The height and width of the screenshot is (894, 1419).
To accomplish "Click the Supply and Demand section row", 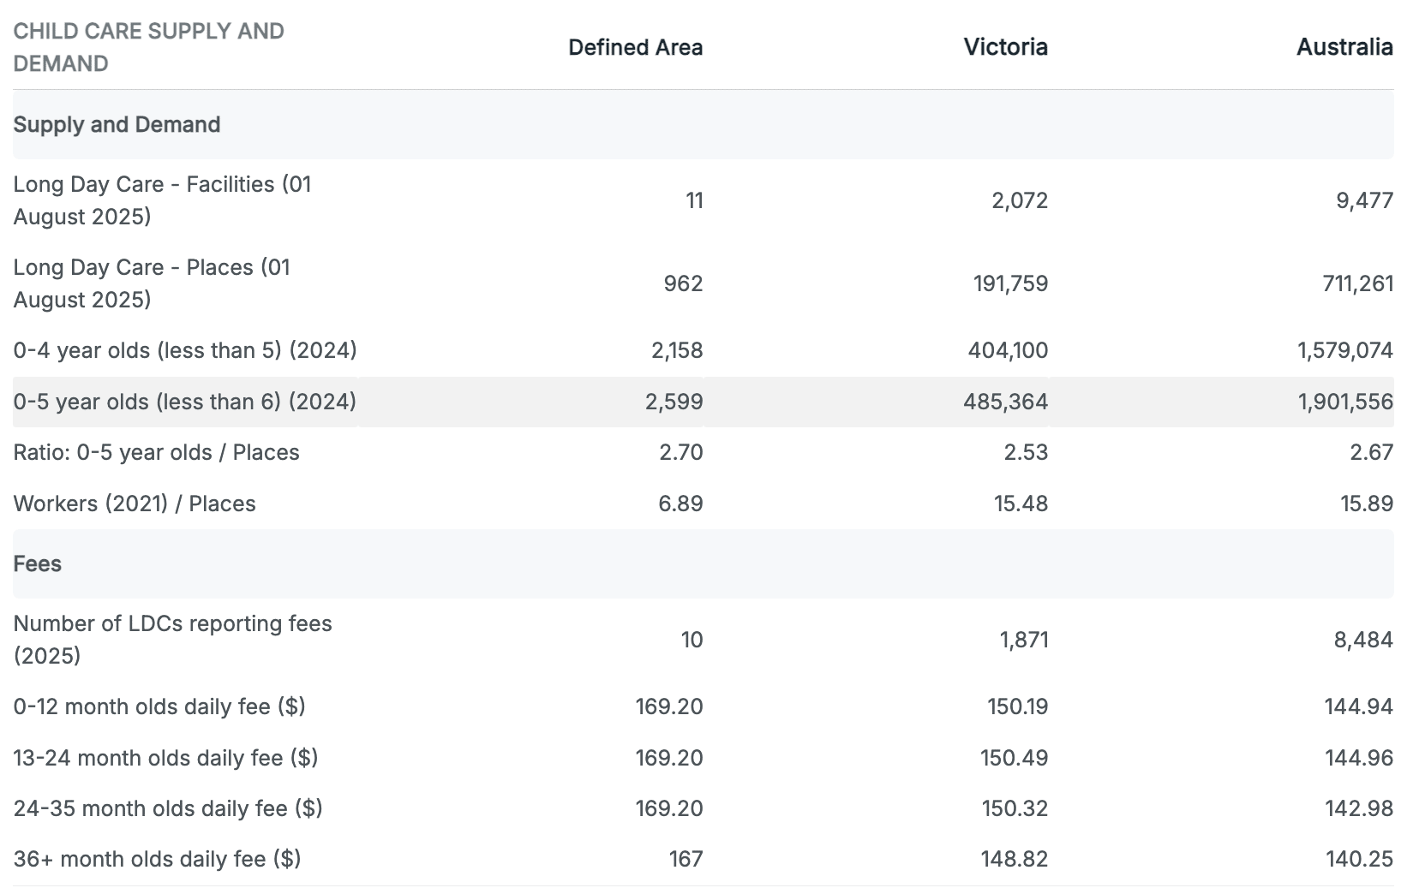I will click(x=117, y=125).
